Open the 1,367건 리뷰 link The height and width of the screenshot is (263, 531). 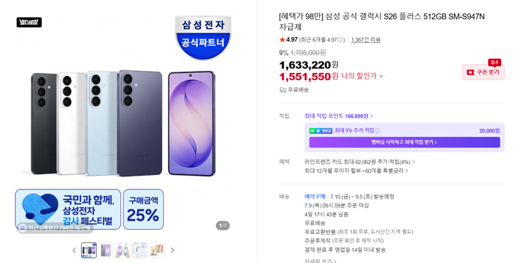(x=366, y=40)
